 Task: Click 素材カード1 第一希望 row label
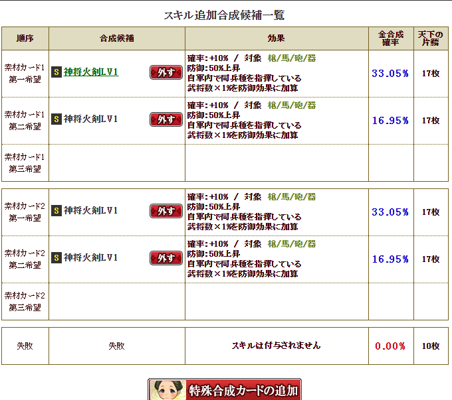point(25,74)
